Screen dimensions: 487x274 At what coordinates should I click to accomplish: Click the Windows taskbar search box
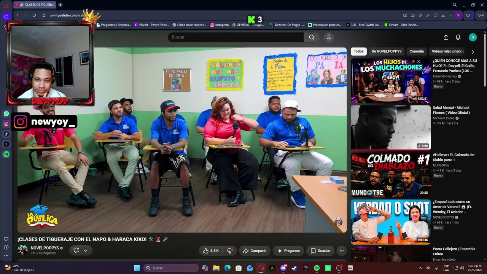(171, 268)
